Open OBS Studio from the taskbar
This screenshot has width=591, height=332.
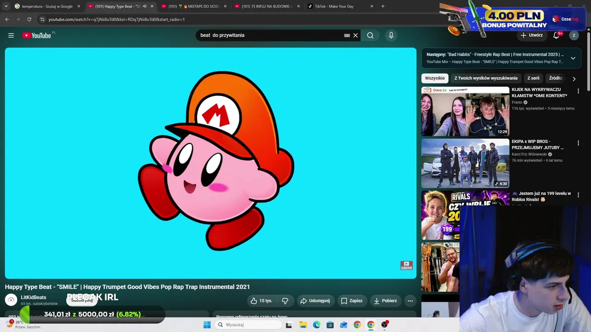coord(384,325)
